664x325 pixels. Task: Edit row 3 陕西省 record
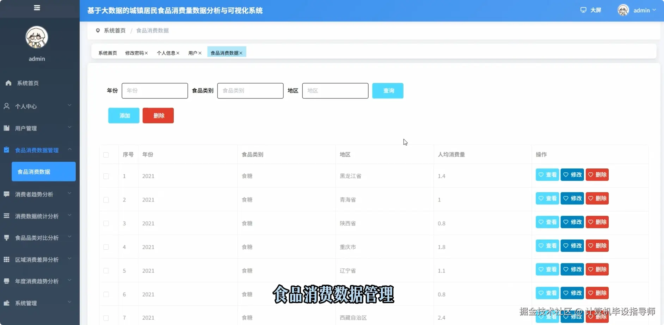[572, 222]
